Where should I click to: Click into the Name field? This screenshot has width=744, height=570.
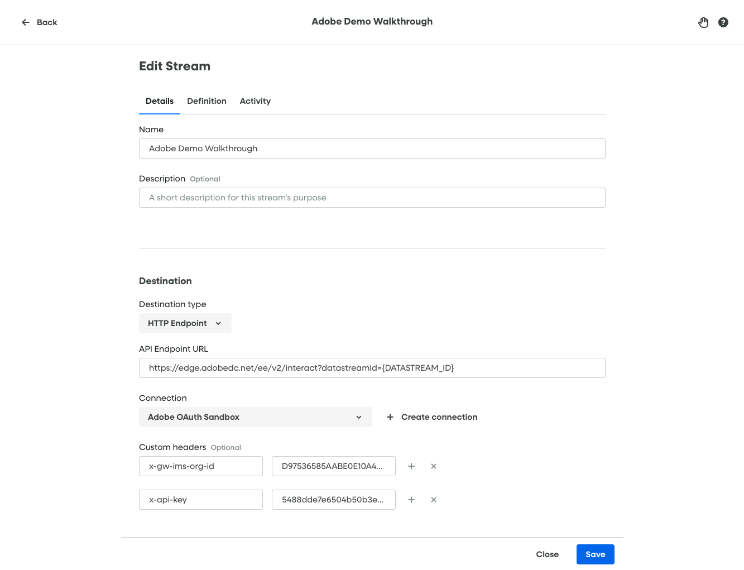(x=372, y=149)
